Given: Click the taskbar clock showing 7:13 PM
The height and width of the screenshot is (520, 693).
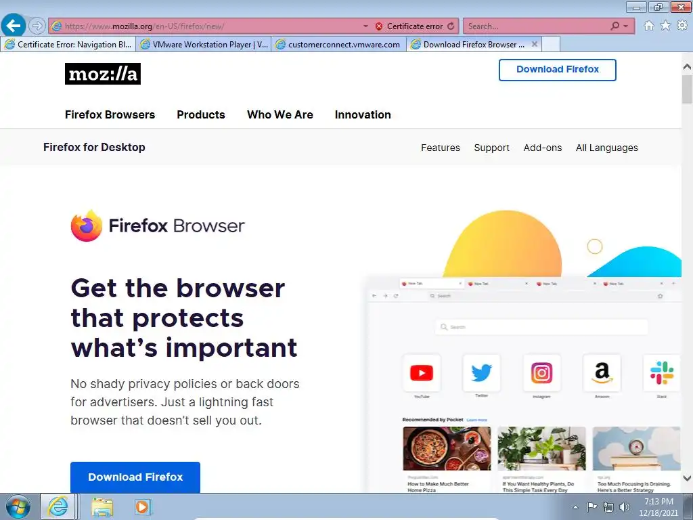Looking at the screenshot, I should 658,507.
